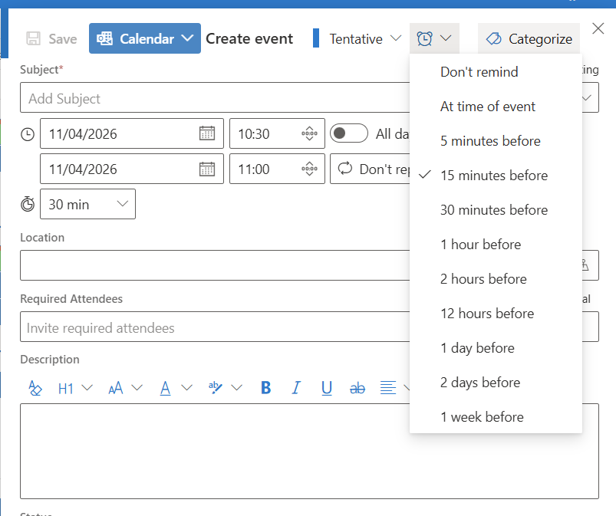Click the Categorize button
The height and width of the screenshot is (516, 616).
point(529,38)
